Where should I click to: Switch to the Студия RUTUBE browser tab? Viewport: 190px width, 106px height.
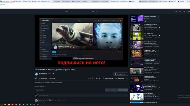18,1
